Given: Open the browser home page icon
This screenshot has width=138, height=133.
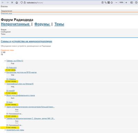Looking at the screenshot, I should (17, 2).
